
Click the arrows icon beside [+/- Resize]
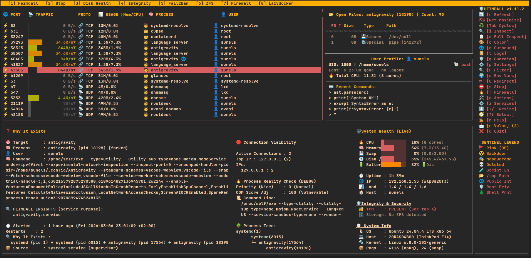(x=481, y=109)
